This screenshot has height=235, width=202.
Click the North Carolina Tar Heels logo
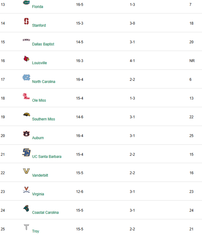(26, 77)
